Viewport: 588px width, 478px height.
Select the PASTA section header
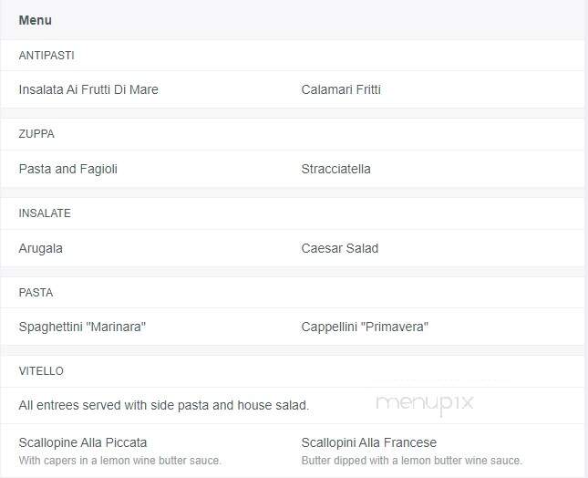tap(36, 292)
